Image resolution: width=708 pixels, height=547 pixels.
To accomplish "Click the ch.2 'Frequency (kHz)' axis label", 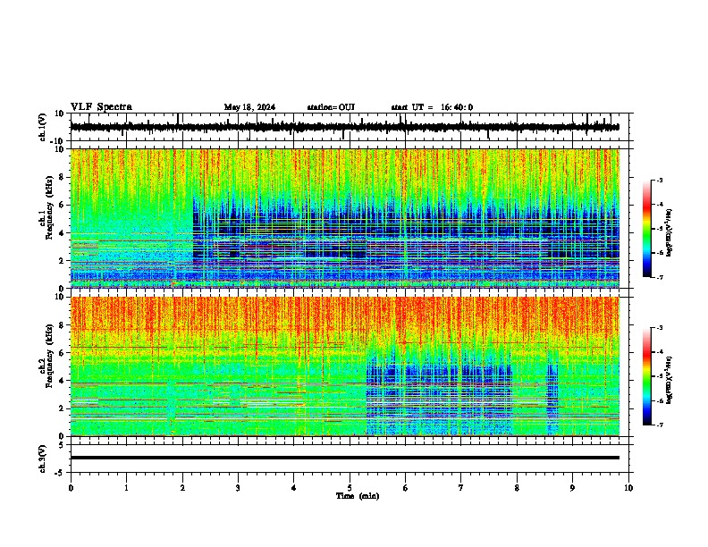I will pos(49,356).
